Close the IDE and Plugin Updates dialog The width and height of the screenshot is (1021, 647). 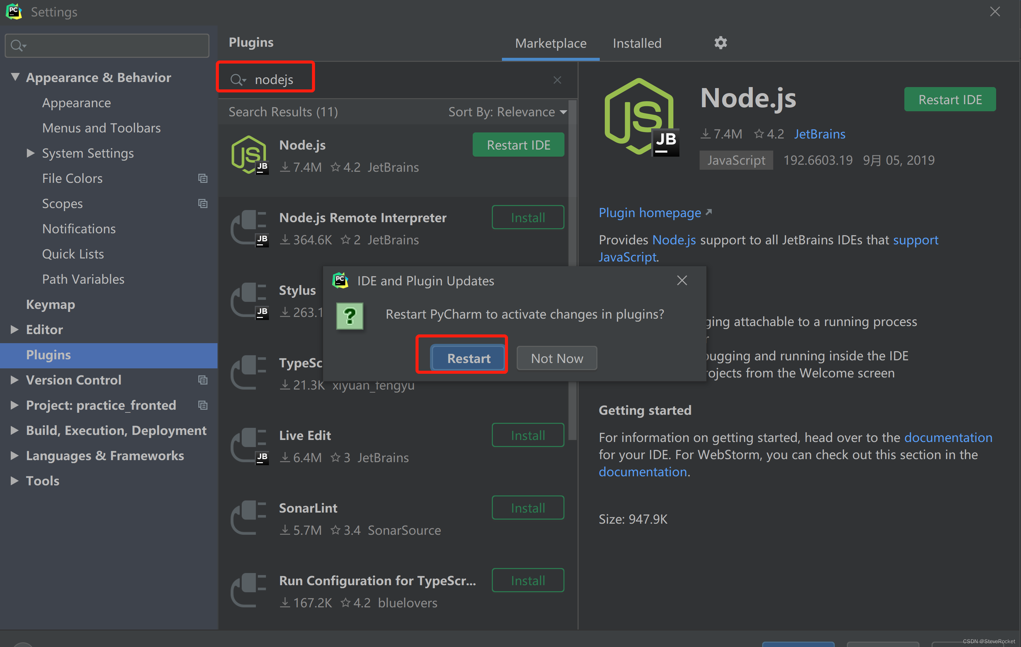pyautogui.click(x=682, y=280)
